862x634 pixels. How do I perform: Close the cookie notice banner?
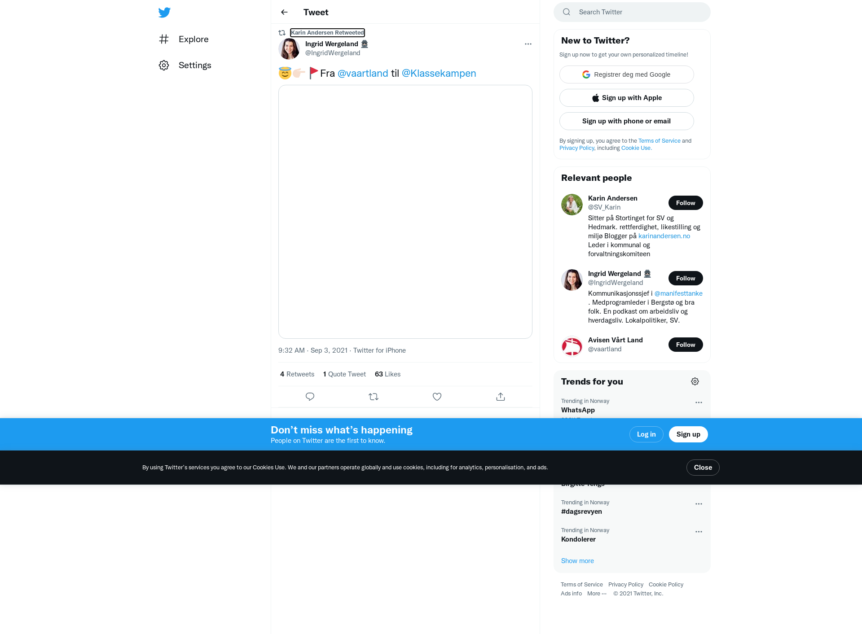[x=703, y=468]
